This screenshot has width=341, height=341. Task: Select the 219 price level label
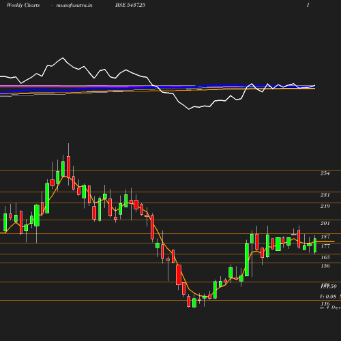click(x=325, y=206)
